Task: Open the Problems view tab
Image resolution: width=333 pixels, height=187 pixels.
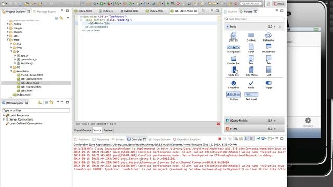Action: point(82,139)
